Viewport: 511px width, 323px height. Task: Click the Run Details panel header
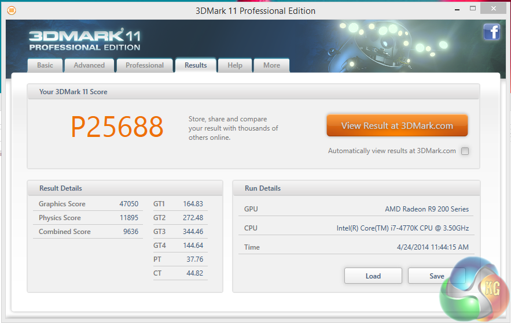tap(356, 188)
